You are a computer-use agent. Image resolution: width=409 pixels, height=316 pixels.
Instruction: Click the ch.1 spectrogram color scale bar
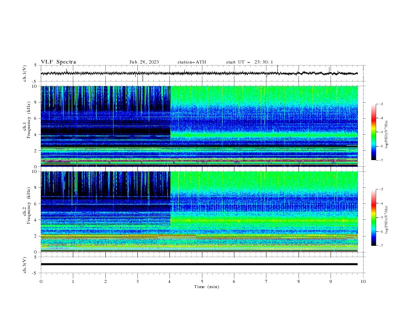click(x=373, y=132)
